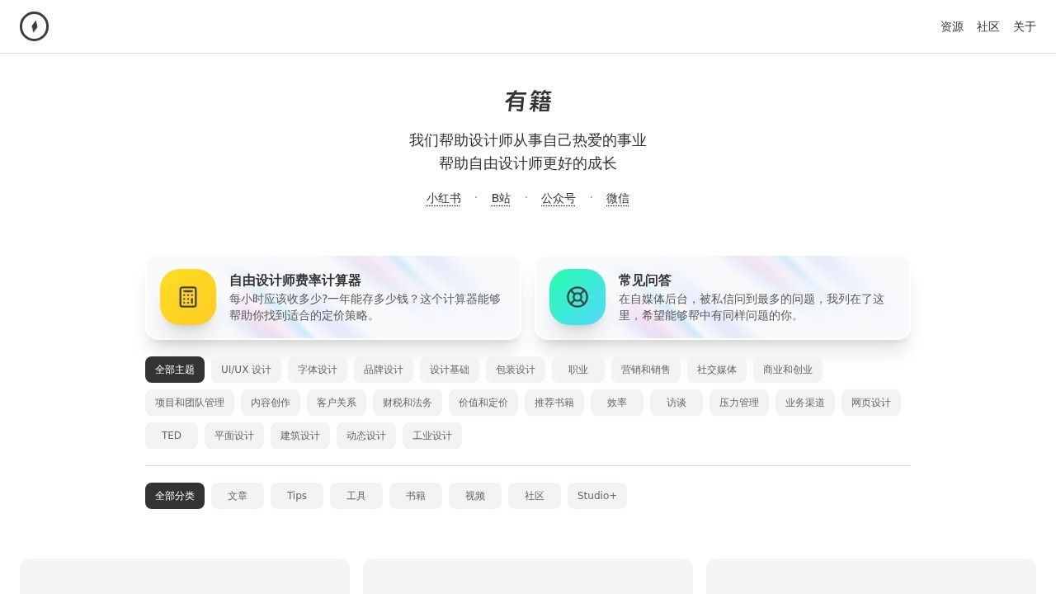Select the 全部主题 filter
The width and height of the screenshot is (1056, 594).
pos(175,370)
